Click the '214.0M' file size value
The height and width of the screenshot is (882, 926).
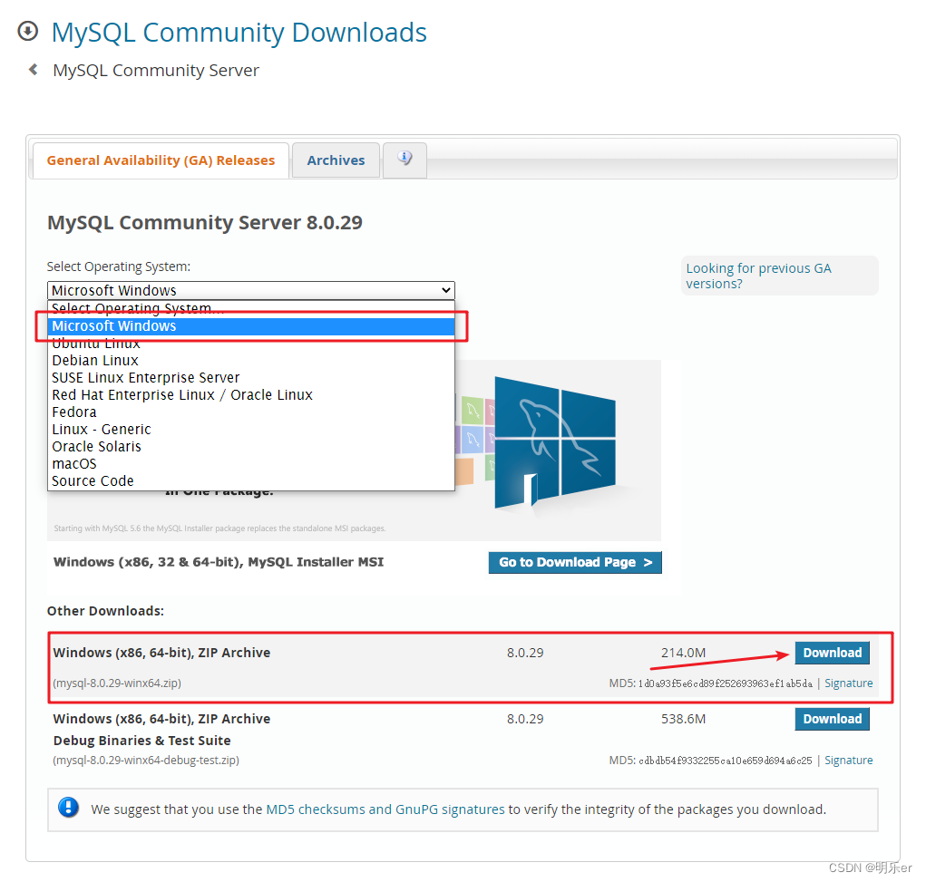coord(683,653)
